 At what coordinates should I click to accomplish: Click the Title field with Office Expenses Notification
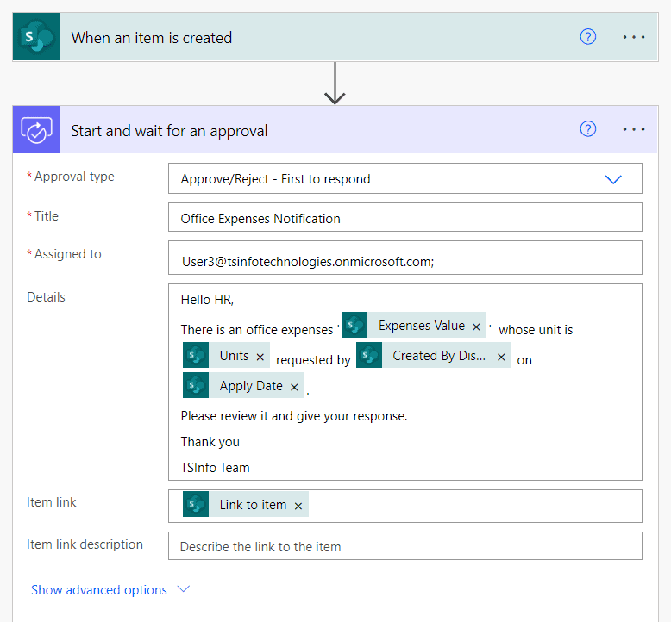click(x=404, y=218)
